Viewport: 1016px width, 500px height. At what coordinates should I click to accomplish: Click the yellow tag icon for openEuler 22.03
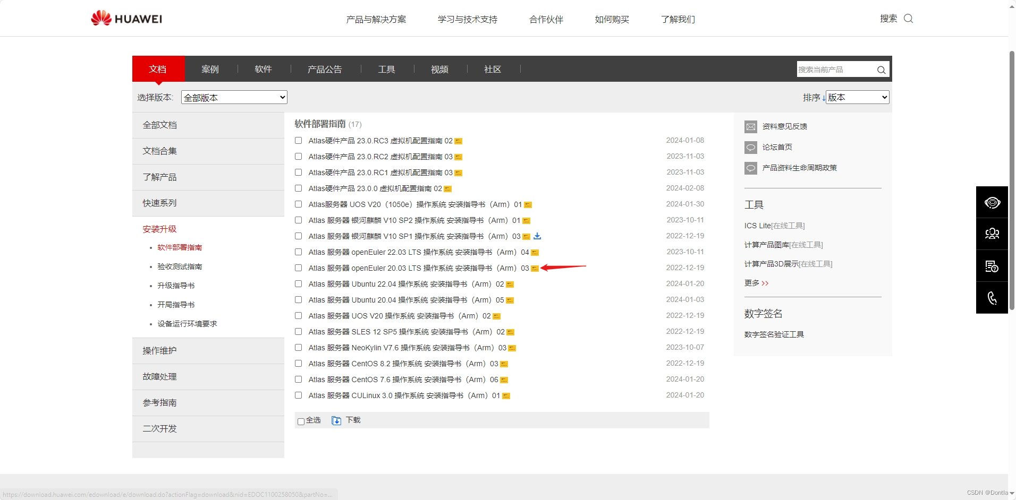[535, 253]
